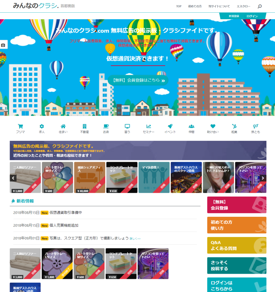Open the 不動産 building category icon
Screen dimensions: 275x292
pyautogui.click(x=85, y=126)
